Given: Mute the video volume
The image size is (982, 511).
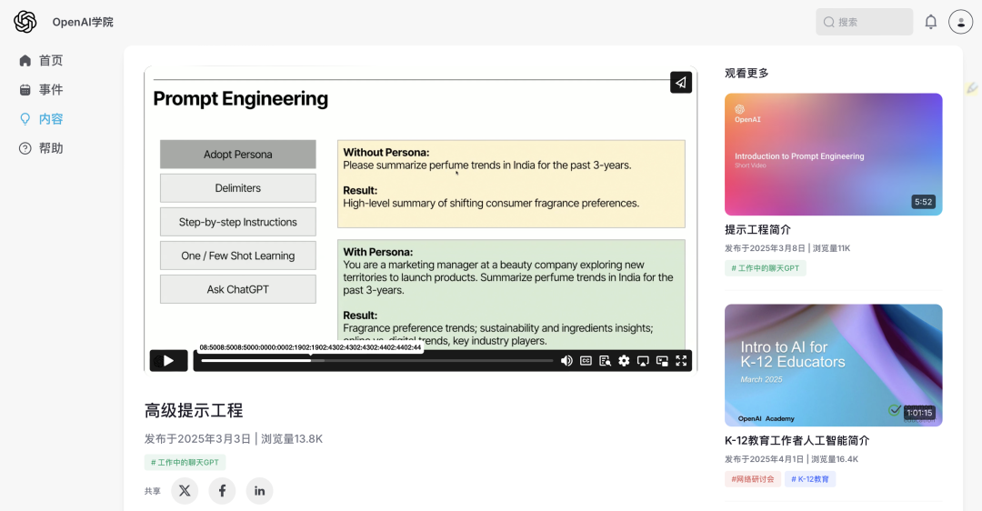Looking at the screenshot, I should (566, 361).
